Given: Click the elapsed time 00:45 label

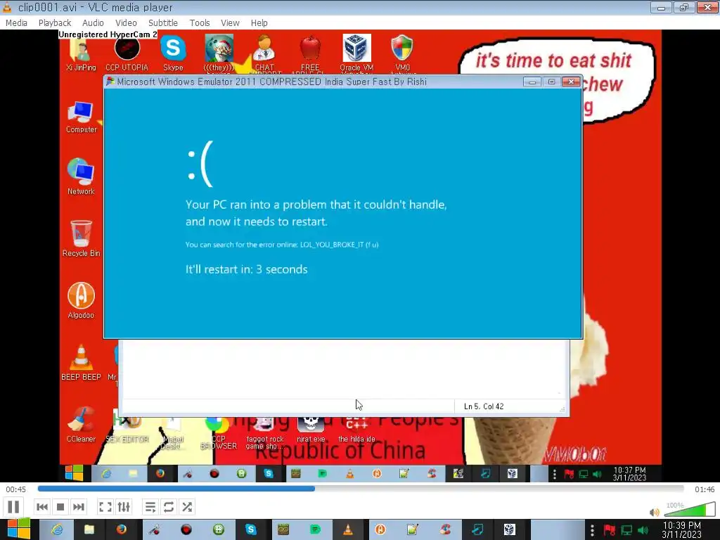Looking at the screenshot, I should coord(15,489).
